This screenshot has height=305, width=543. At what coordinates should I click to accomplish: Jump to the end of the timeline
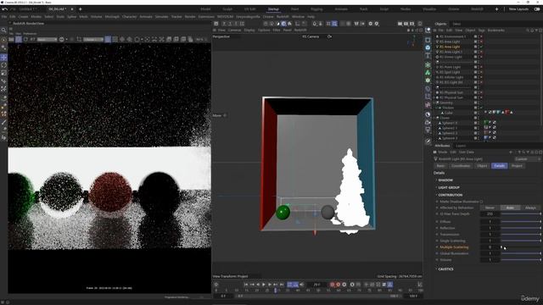[x=282, y=285]
